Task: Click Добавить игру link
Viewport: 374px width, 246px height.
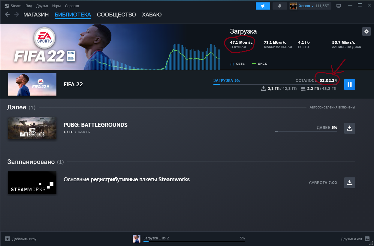Action: coord(24,239)
